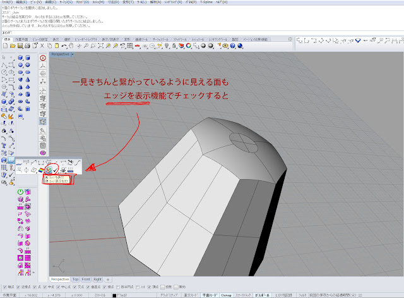Click the Save floppy disk icon

[20, 46]
